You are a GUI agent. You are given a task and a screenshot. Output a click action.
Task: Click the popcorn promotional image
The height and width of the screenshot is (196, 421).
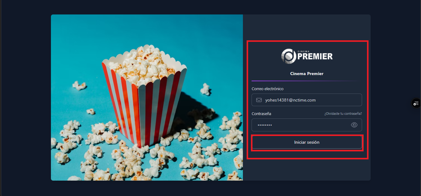147,97
